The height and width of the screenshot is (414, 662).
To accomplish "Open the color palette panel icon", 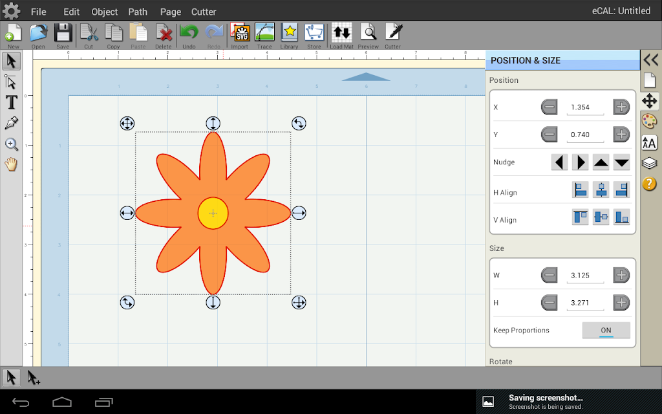I will [x=649, y=122].
